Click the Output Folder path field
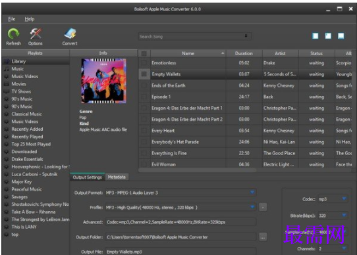Viewport: 357px width, 255px height. tap(180, 237)
